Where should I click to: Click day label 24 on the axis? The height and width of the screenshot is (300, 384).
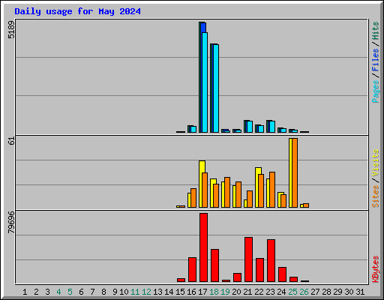coord(281,292)
